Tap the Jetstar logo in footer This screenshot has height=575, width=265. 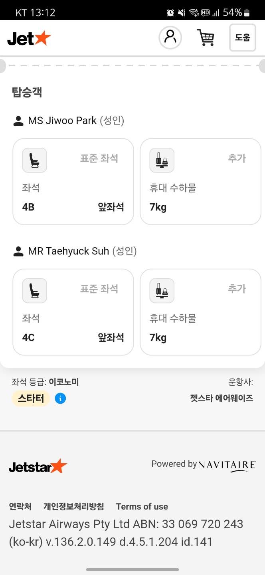[x=38, y=466]
